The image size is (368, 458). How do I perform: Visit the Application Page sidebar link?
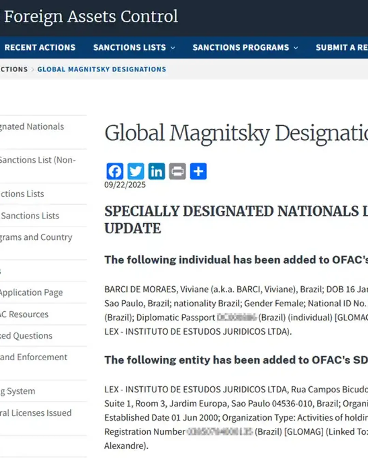[31, 293]
